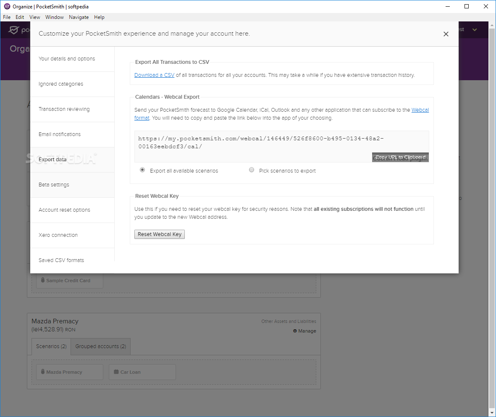This screenshot has width=496, height=417.
Task: Open the File menu
Action: click(7, 17)
